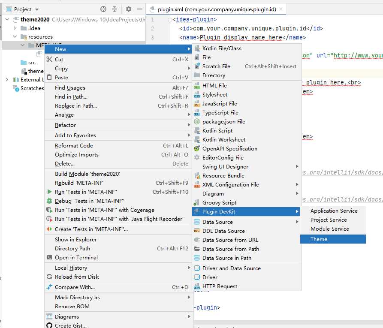
Task: Expand the .idea folder
Action: (15, 28)
